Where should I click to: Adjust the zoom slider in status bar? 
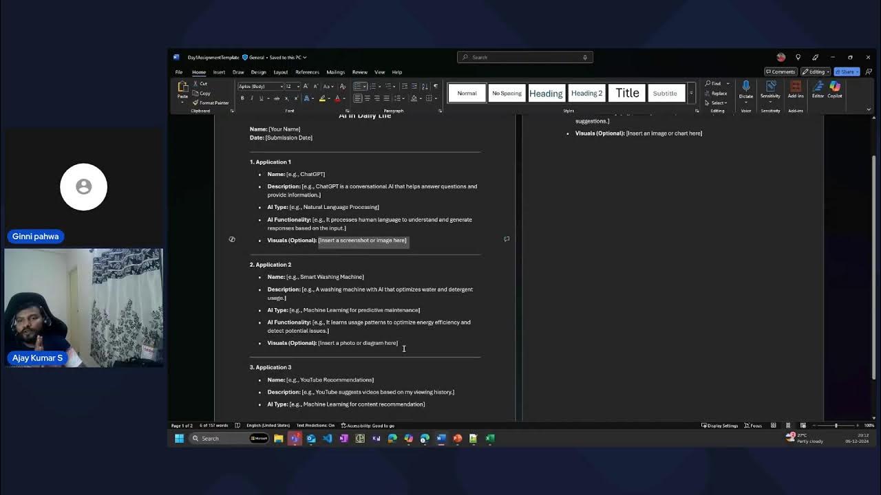coord(836,426)
